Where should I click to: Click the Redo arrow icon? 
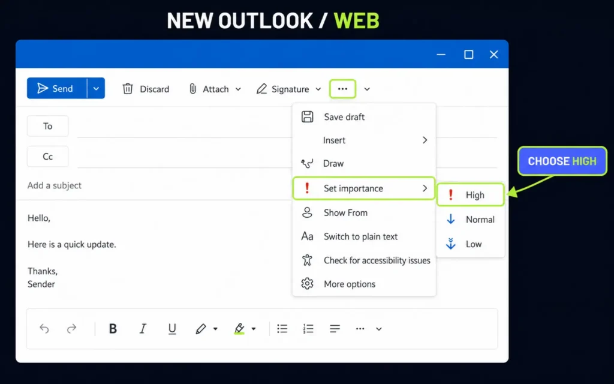(x=72, y=329)
